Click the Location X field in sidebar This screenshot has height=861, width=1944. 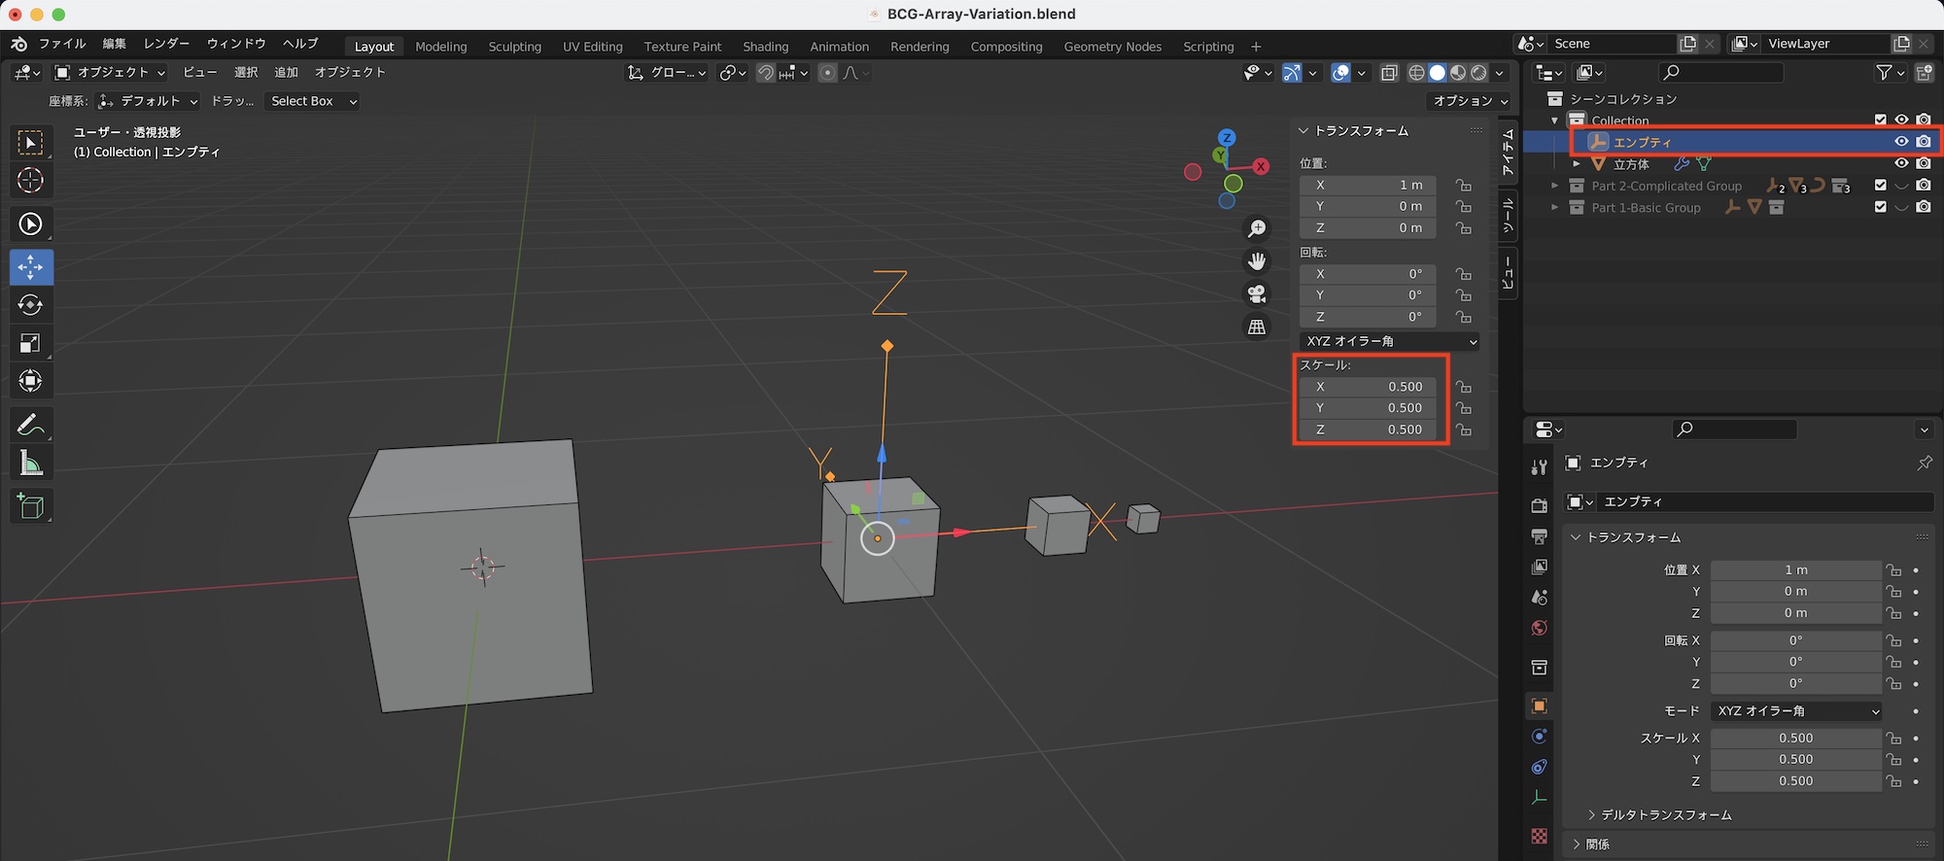(x=1367, y=185)
